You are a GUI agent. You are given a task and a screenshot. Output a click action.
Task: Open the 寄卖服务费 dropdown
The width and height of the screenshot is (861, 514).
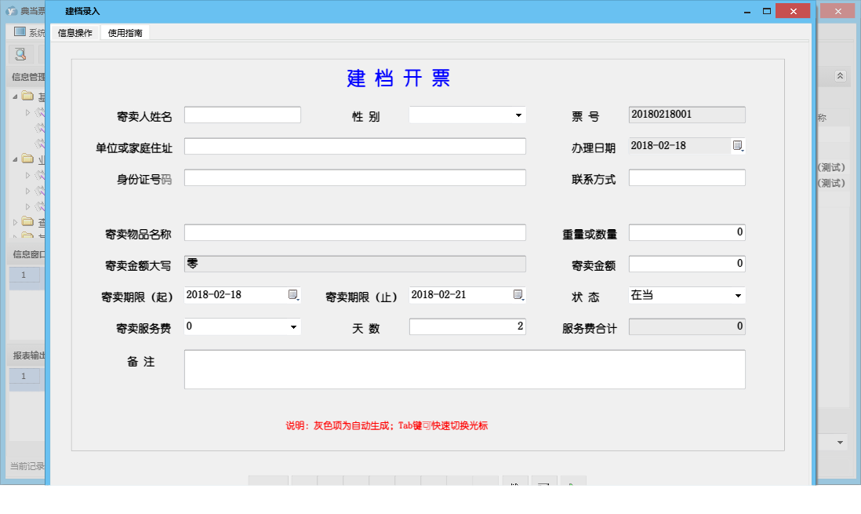coord(292,325)
